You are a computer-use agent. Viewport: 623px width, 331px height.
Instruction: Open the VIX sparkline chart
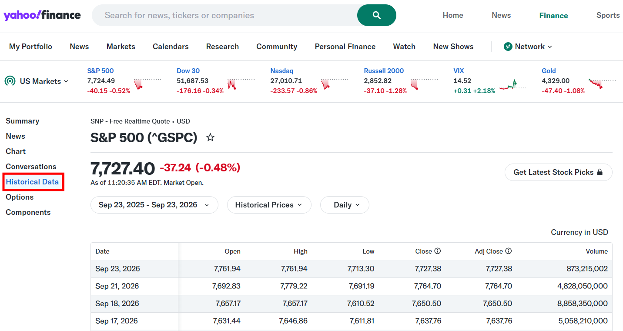[x=512, y=84]
